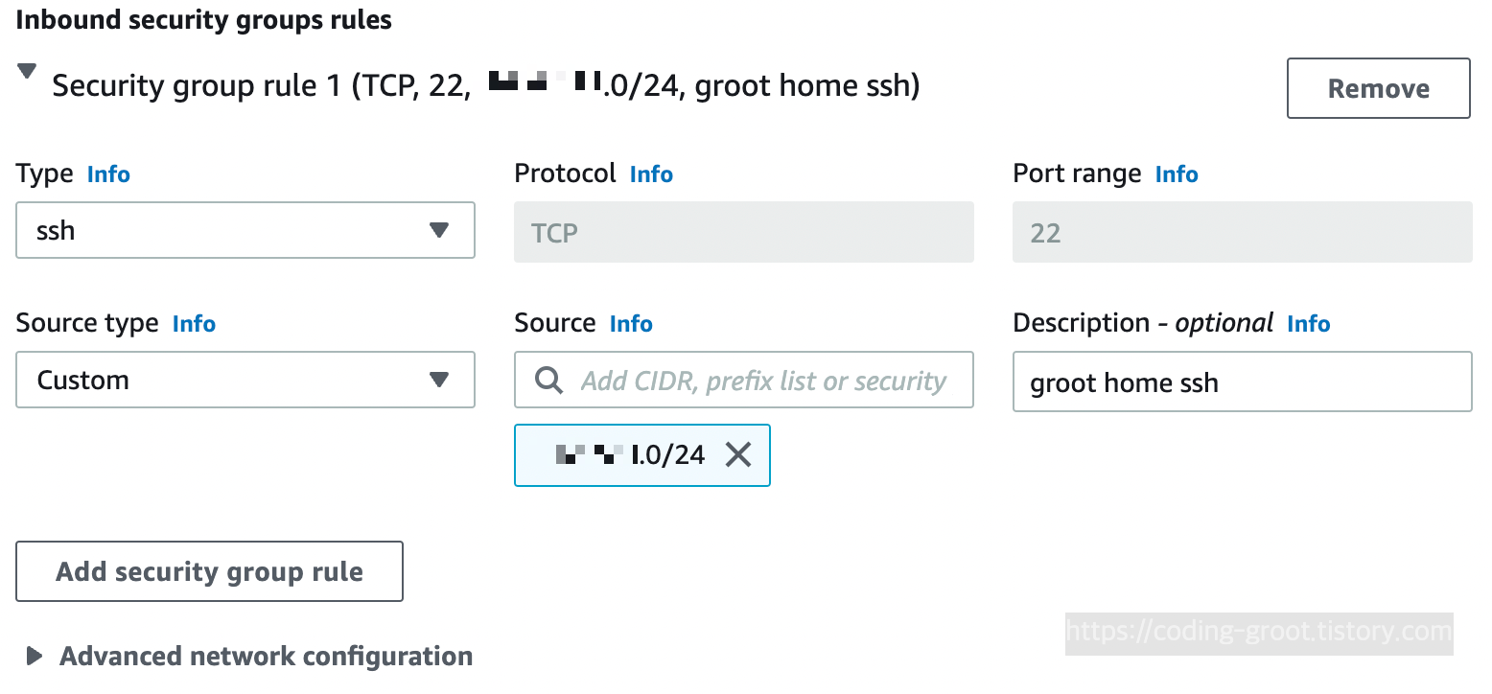Click the disabled Port range 22 field
This screenshot has width=1492, height=694.
1242,232
